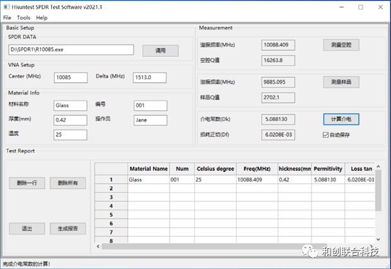This screenshot has height=269, width=391.
Task: Select row header 5 in the report table
Action: tap(111, 215)
